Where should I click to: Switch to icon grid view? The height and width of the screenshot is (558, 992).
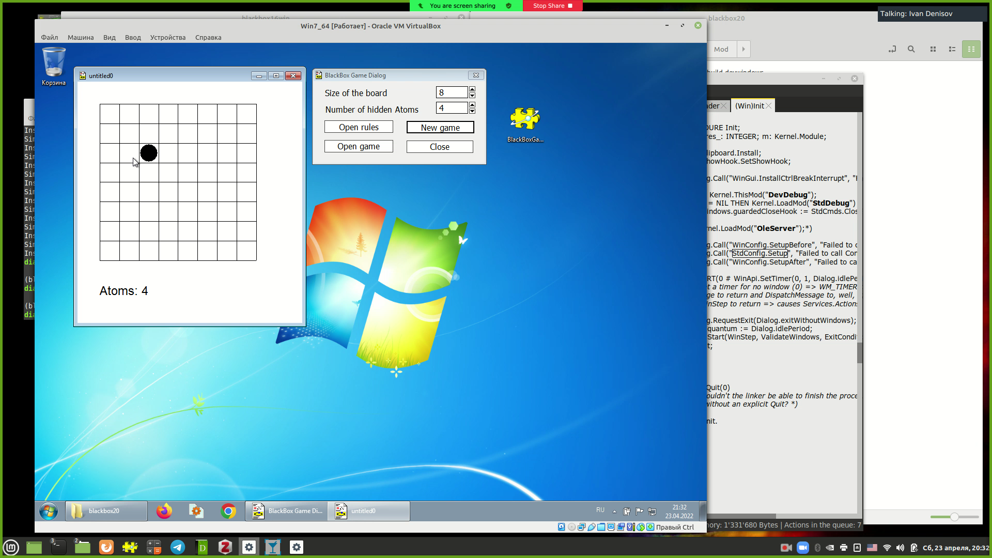[933, 49]
